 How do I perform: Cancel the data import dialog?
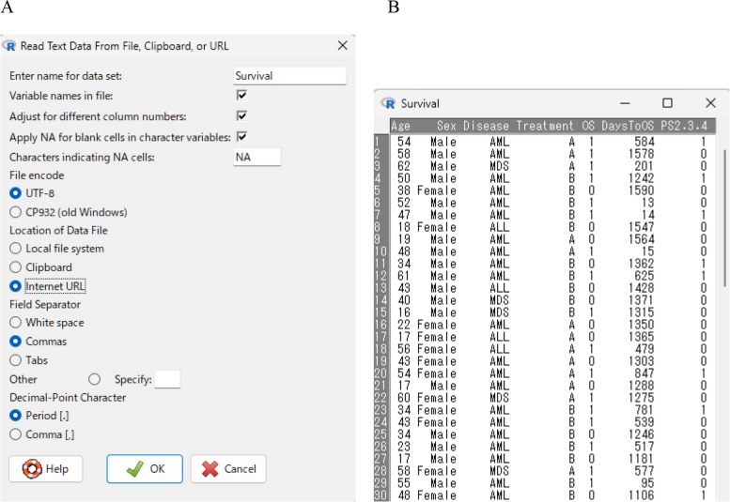pyautogui.click(x=228, y=468)
